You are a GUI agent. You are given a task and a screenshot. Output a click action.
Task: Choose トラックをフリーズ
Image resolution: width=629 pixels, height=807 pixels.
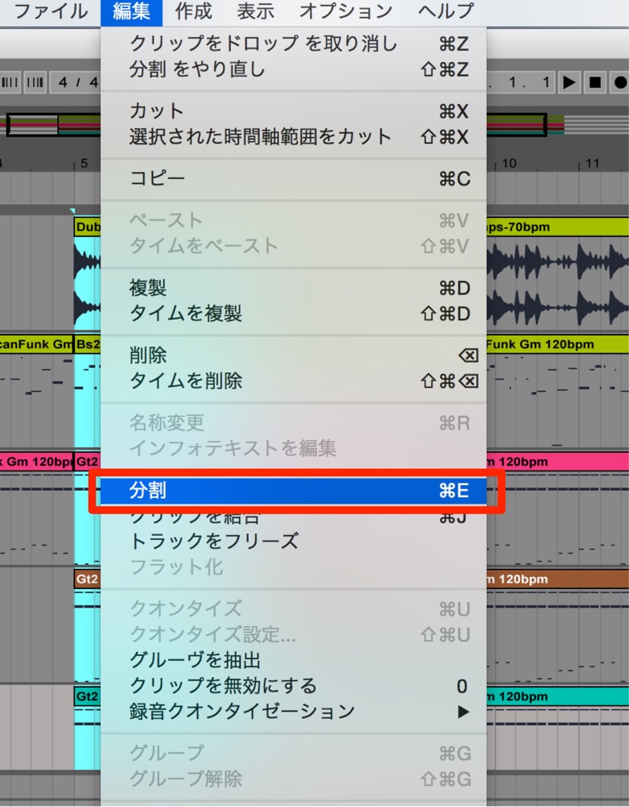294,541
